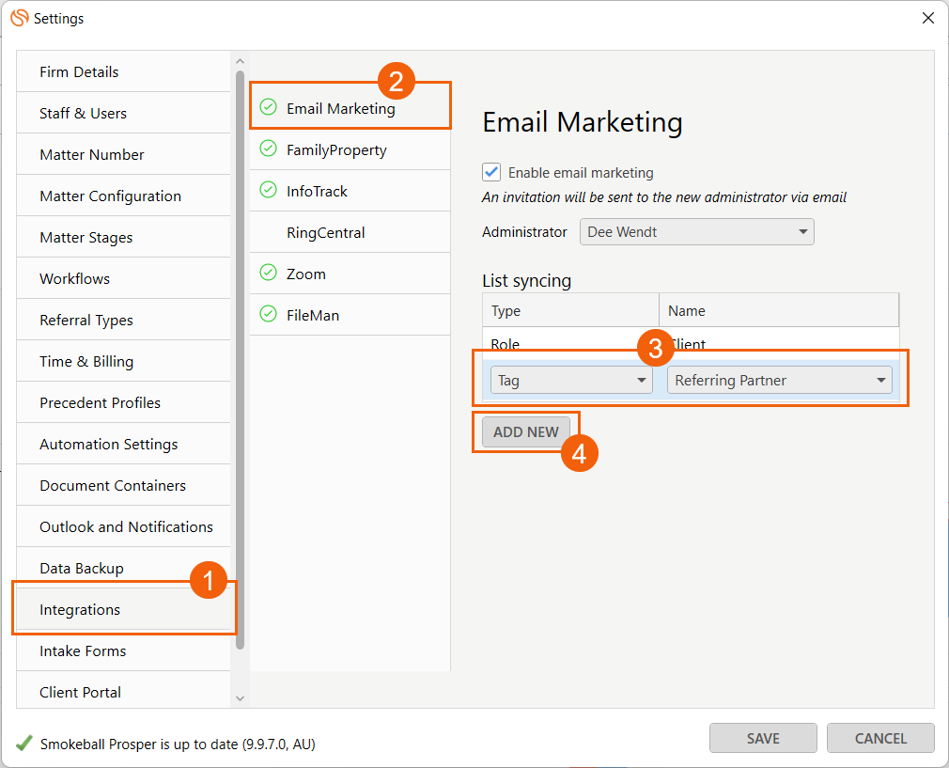Image resolution: width=949 pixels, height=768 pixels.
Task: Click the green check icon beside FamilyProperty
Action: coord(268,149)
